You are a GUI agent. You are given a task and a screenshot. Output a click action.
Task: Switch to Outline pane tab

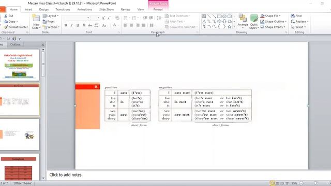[x=15, y=44]
